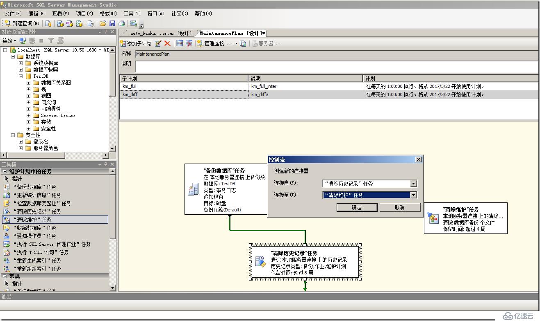Click Object Explorer connect server icon
Image resolution: width=540 pixels, height=321 pixels.
click(x=23, y=40)
